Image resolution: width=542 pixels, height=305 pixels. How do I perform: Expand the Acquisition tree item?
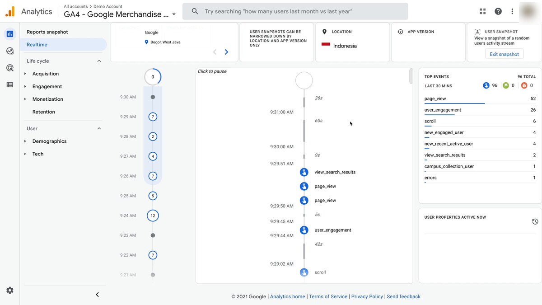coord(25,74)
